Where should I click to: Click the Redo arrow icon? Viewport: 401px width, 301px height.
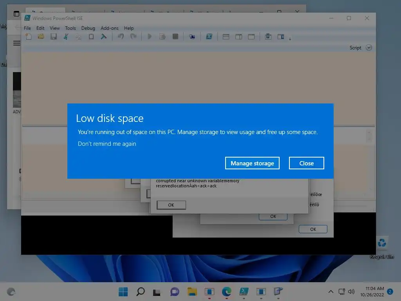point(133,36)
